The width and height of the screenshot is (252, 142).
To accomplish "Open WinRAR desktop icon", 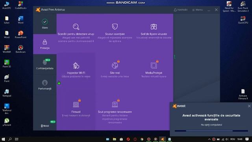I will coord(7,49).
